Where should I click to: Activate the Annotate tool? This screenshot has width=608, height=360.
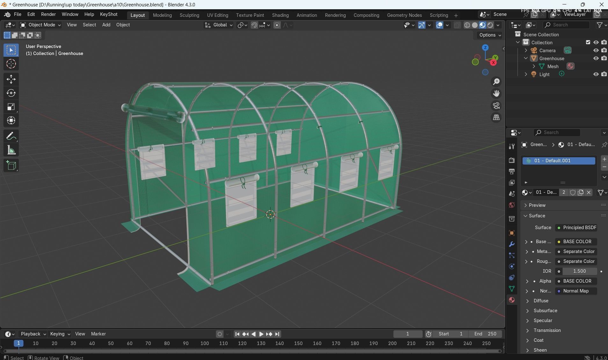11,136
